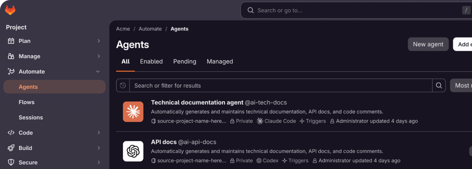Click the Manage users icon

tap(11, 56)
